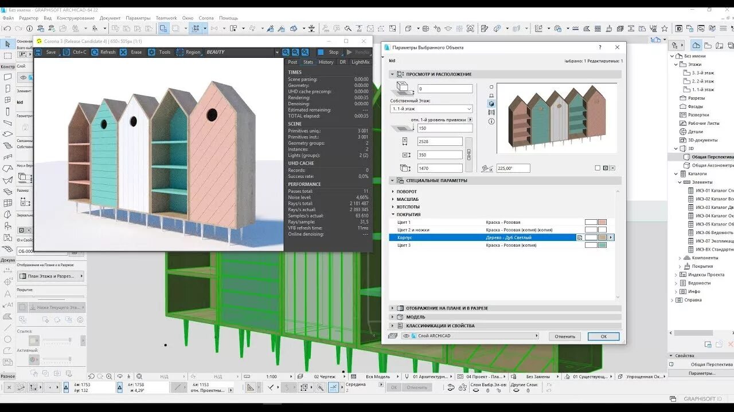Fit Corona render to window zoom icon
734x412 pixels.
pyautogui.click(x=305, y=52)
